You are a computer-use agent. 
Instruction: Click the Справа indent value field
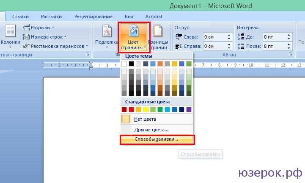[x=214, y=46]
